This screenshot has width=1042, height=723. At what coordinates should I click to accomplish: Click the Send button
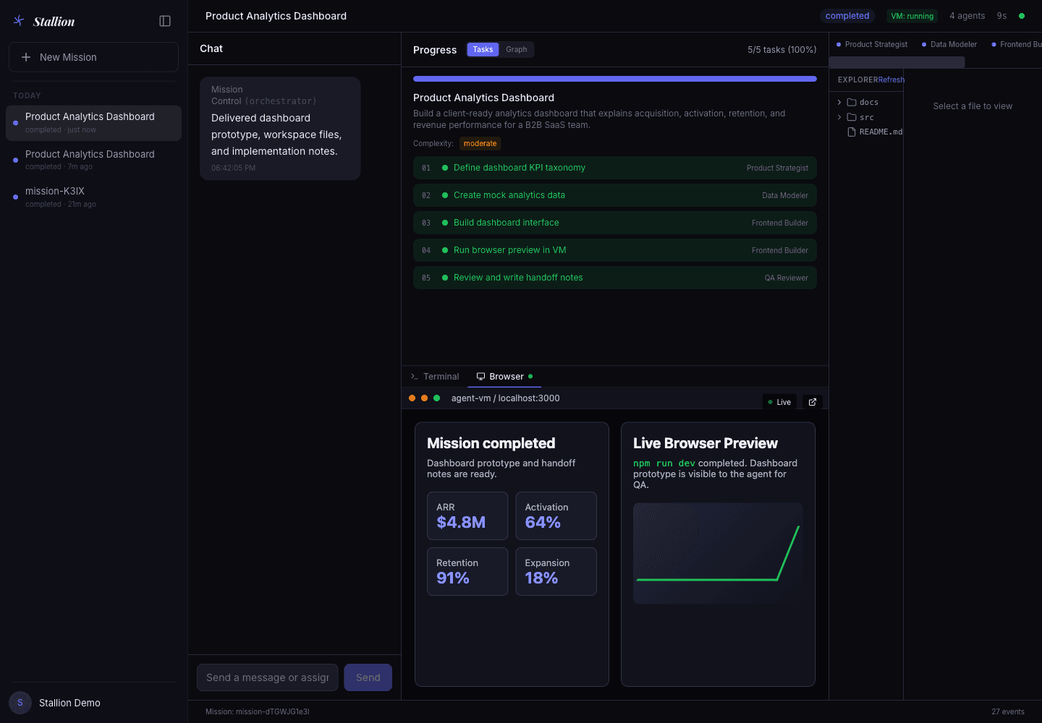(x=368, y=677)
